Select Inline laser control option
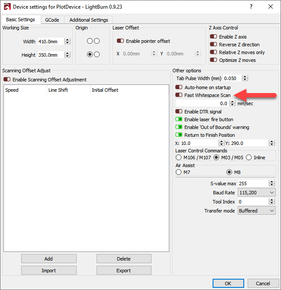Viewport: 281px width, 290px height. pos(249,158)
